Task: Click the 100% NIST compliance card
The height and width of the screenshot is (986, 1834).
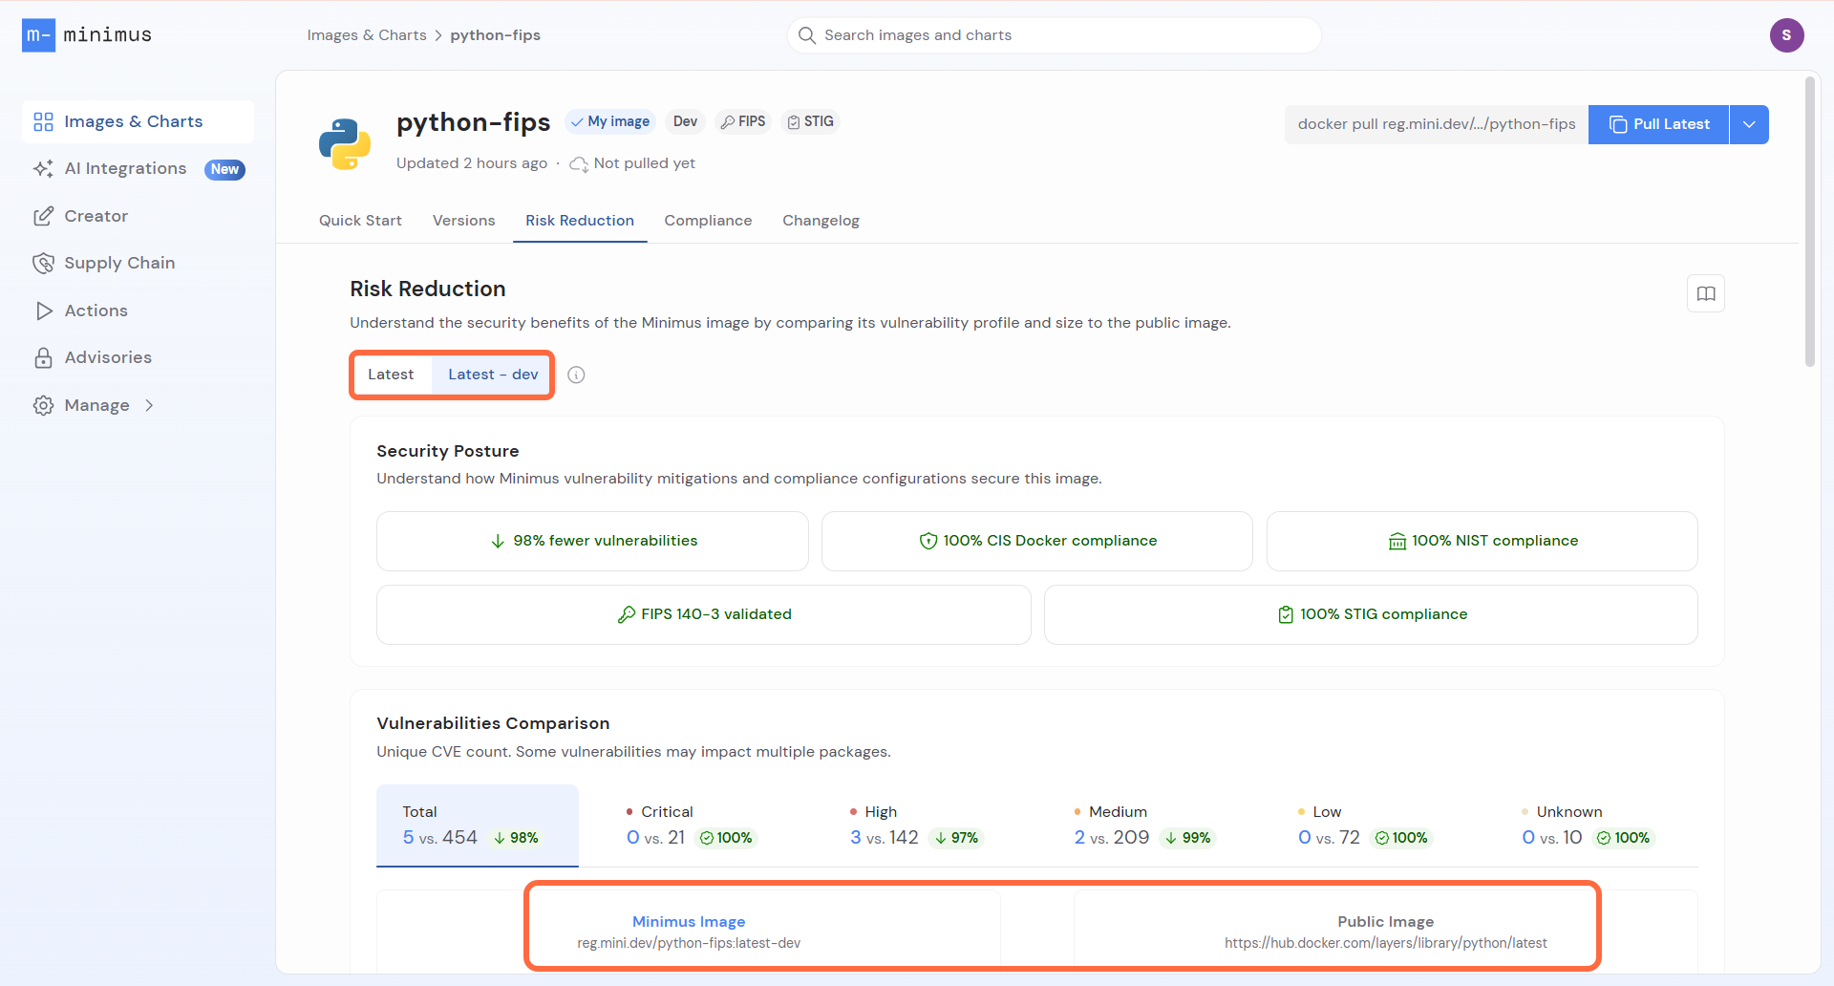Action: click(x=1482, y=542)
